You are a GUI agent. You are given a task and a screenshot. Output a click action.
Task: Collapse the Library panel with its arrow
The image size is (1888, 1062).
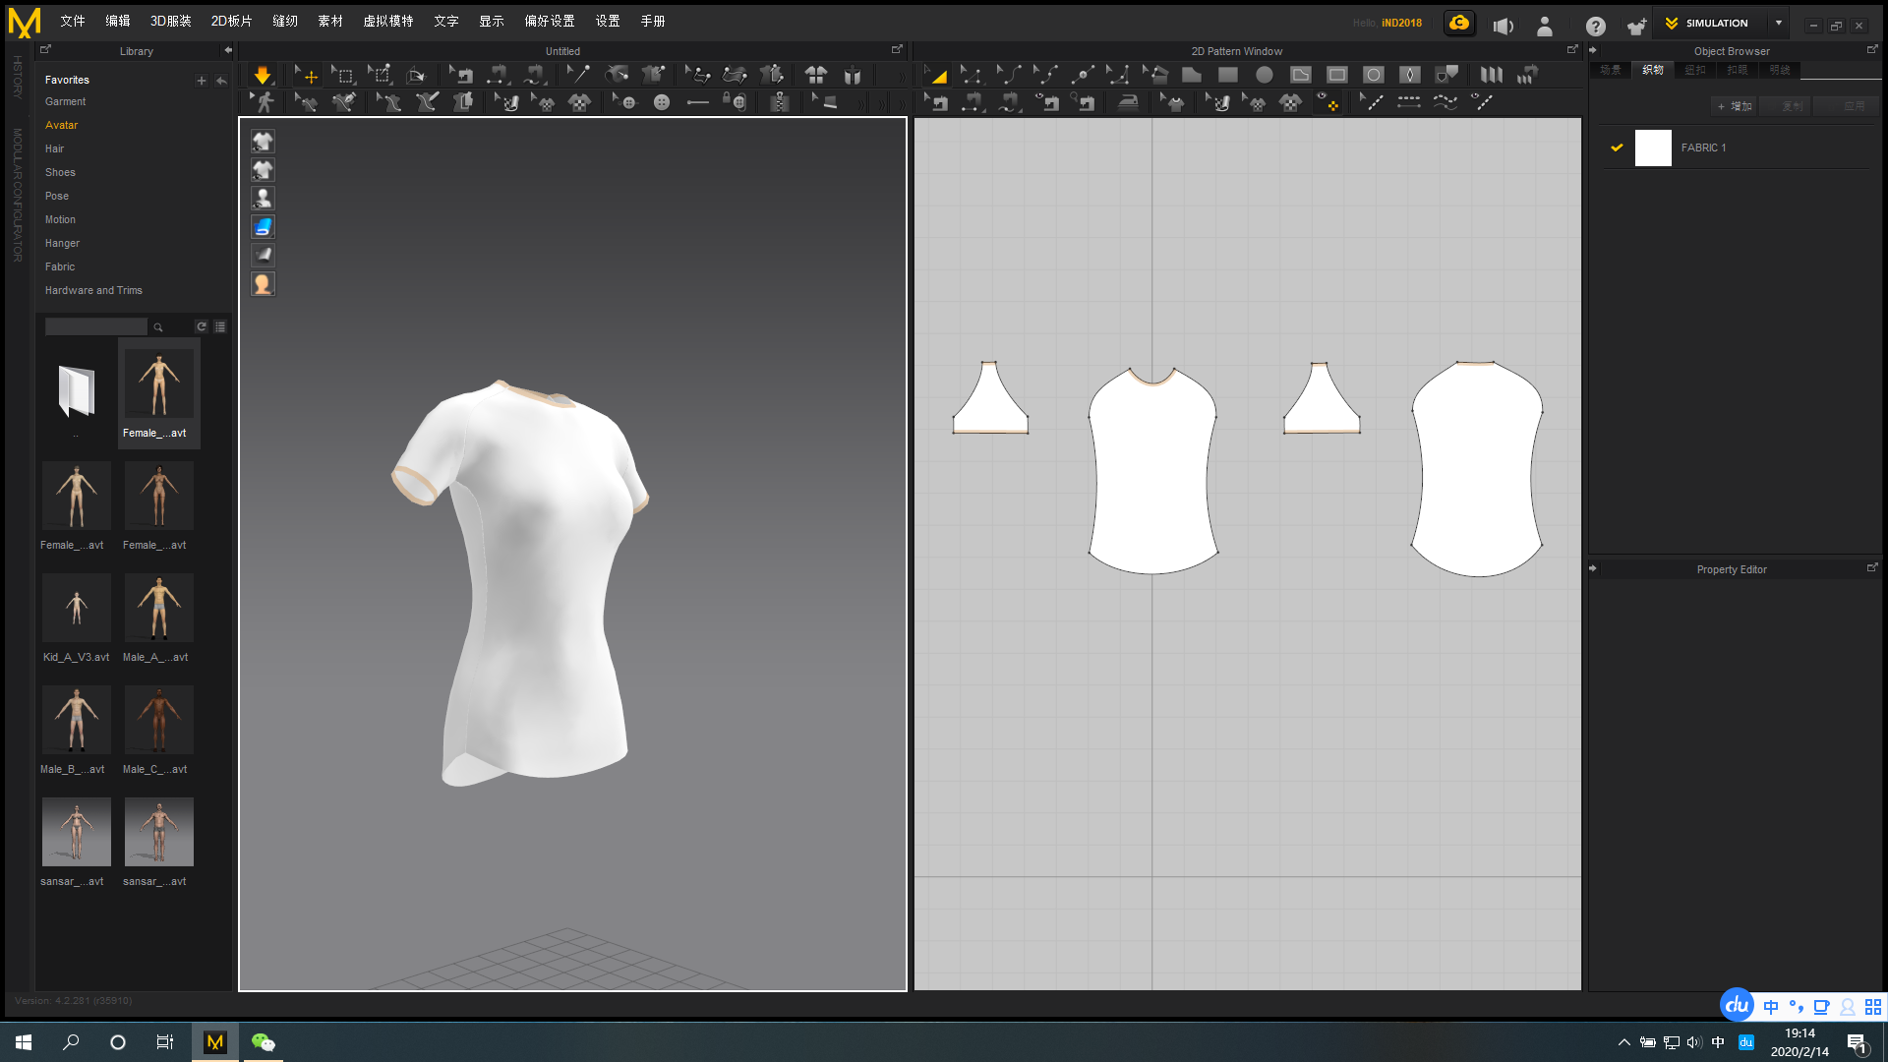coord(227,51)
